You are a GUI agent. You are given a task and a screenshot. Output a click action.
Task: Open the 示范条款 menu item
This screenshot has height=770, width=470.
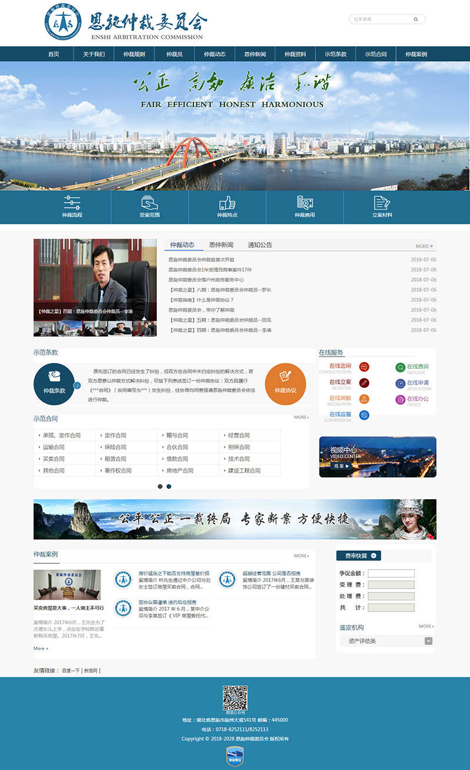pos(335,54)
